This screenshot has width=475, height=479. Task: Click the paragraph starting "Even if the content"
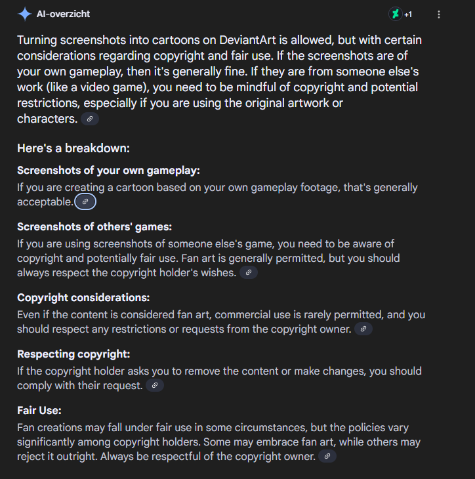point(221,322)
